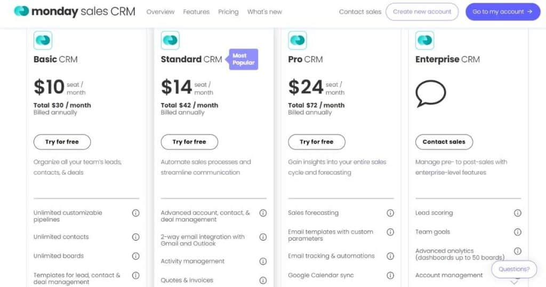546x287 pixels.
Task: Show info for Lead scoring feature
Action: click(518, 213)
